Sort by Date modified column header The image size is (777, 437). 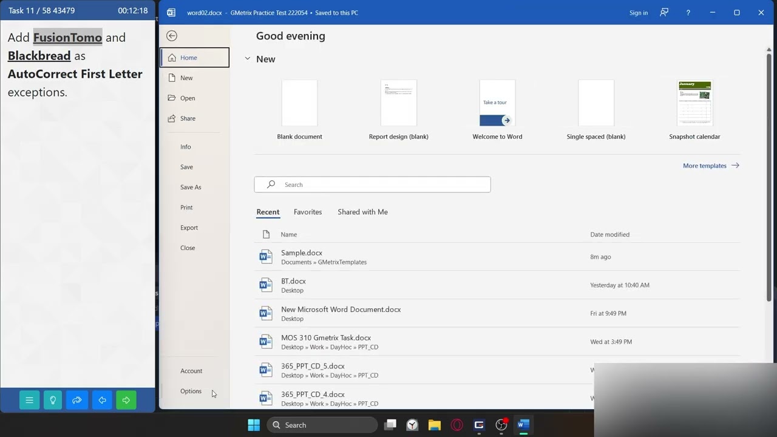[609, 234]
